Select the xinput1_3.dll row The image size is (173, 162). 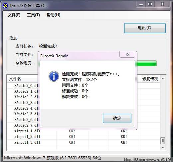[84, 142]
